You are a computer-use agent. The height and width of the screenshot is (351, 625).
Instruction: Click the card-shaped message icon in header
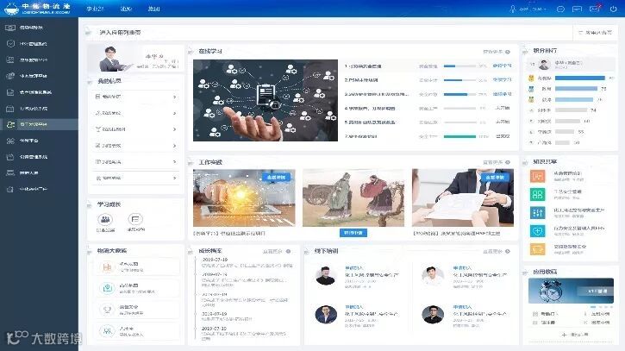578,9
